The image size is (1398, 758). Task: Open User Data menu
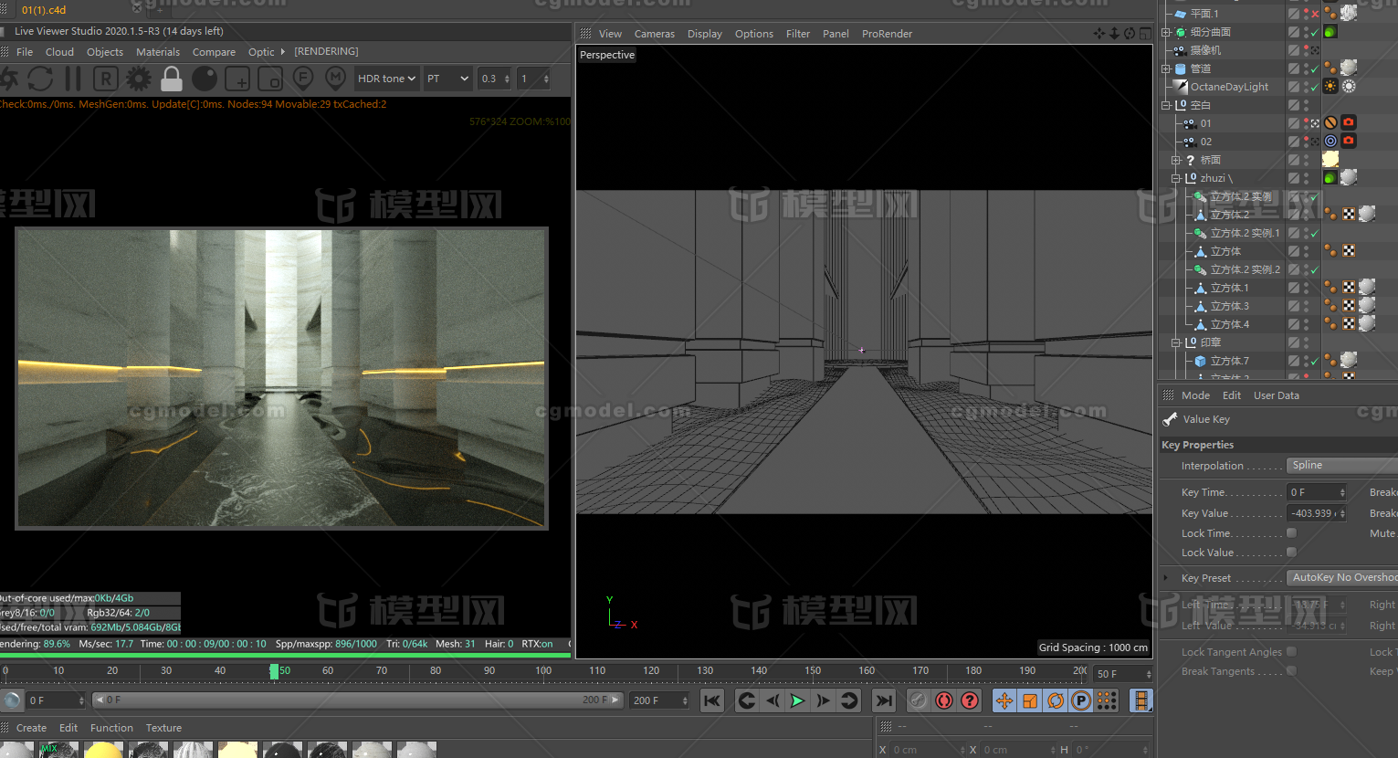pos(1277,395)
